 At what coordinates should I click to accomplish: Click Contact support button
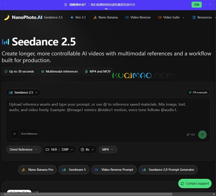[x=195, y=183]
